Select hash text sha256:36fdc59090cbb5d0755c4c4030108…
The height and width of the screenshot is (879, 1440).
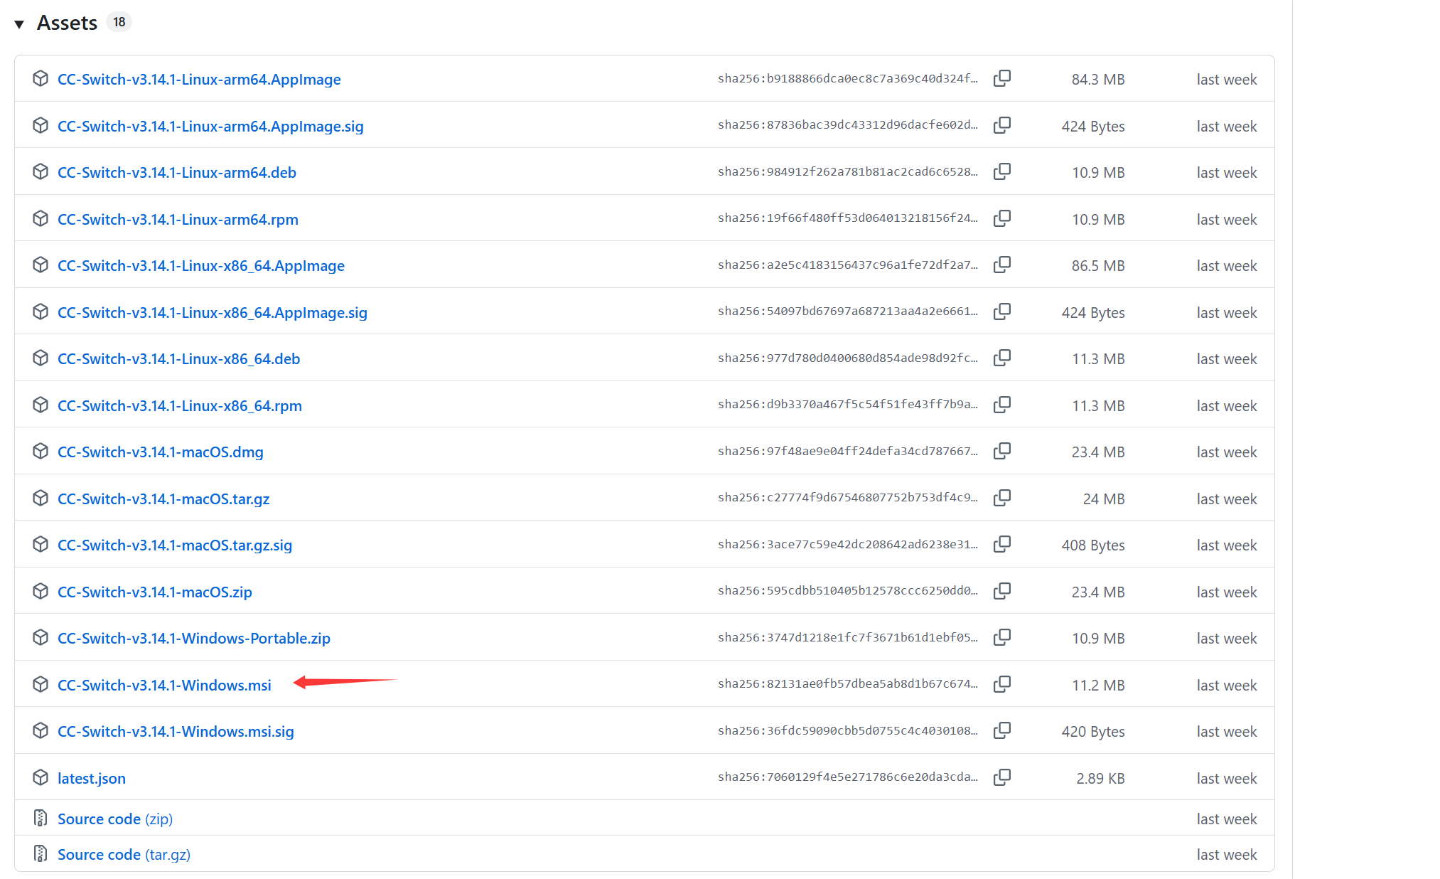(848, 730)
